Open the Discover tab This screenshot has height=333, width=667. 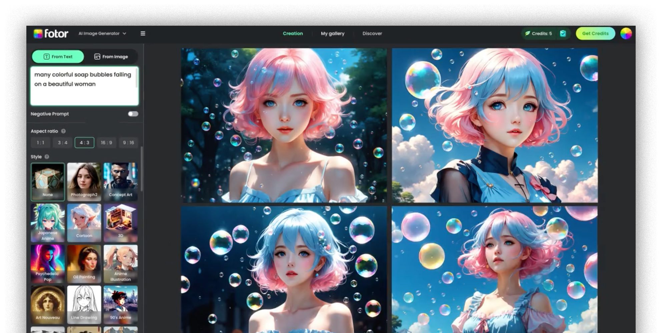(372, 33)
